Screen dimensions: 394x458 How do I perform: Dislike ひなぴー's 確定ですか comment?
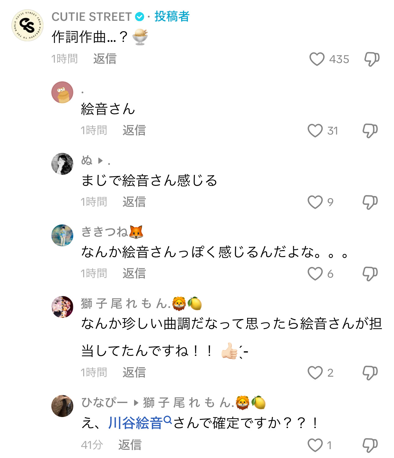[x=370, y=445]
